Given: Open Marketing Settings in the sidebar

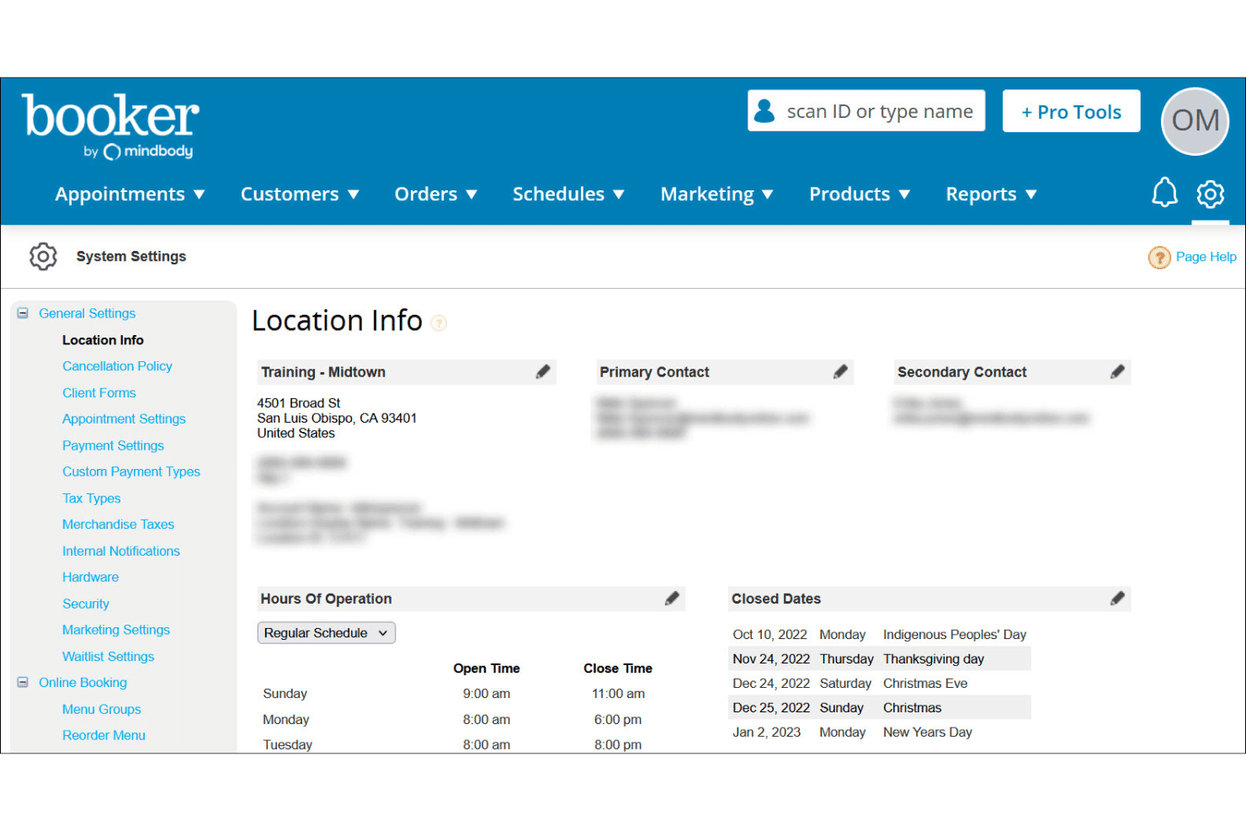Looking at the screenshot, I should 116,630.
